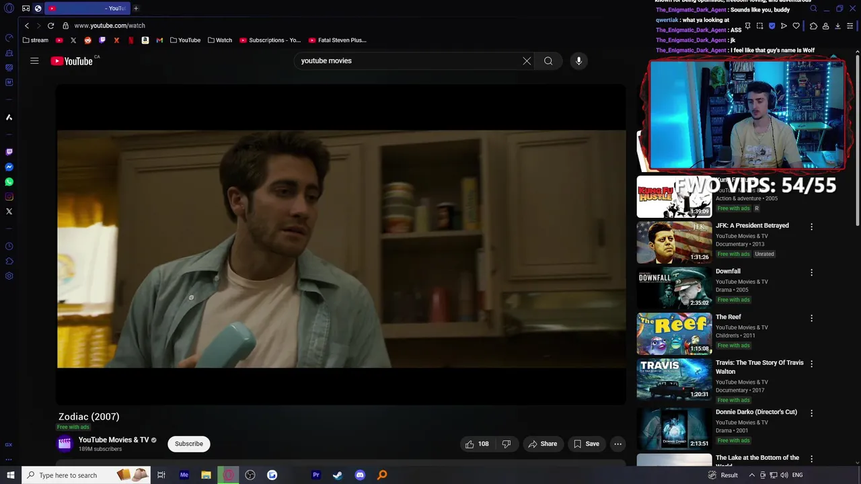861x484 pixels.
Task: Open the JFK: A President Betrayed thumbnail
Action: 674,243
